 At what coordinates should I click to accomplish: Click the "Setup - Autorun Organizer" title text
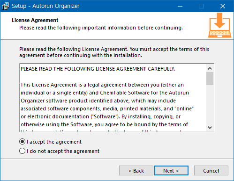coord(45,6)
